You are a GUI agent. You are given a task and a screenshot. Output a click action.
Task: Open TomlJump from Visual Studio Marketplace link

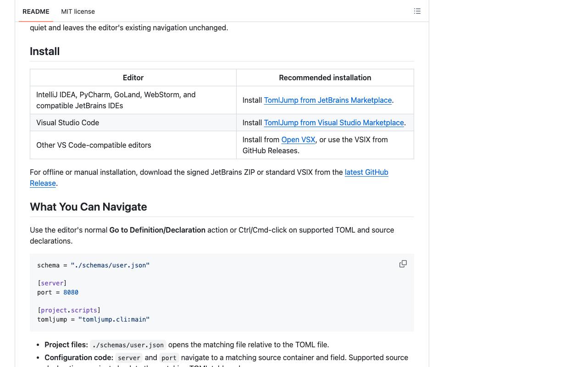(x=334, y=122)
